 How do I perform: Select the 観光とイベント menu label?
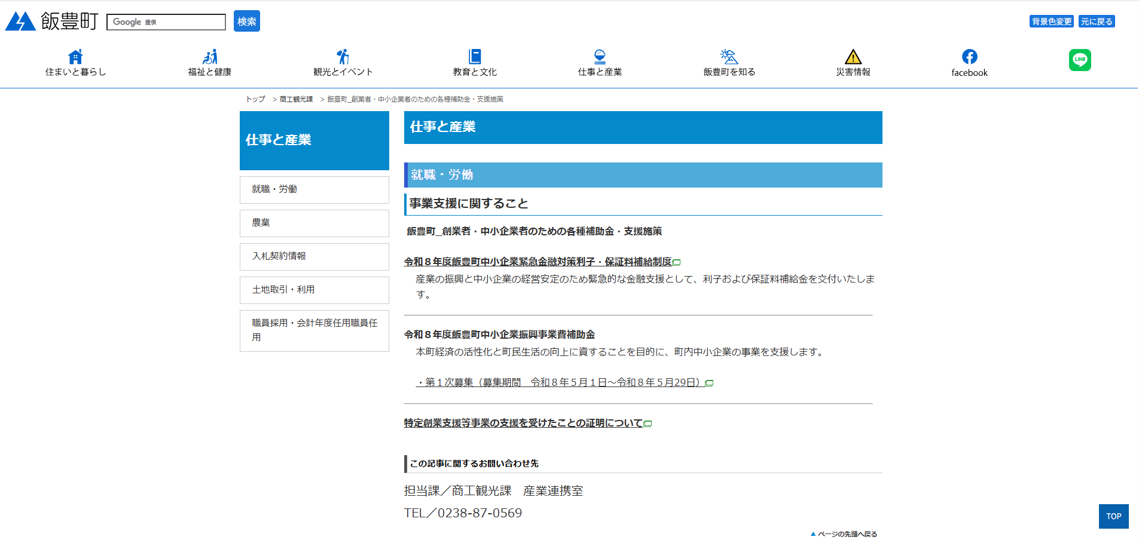click(x=343, y=72)
